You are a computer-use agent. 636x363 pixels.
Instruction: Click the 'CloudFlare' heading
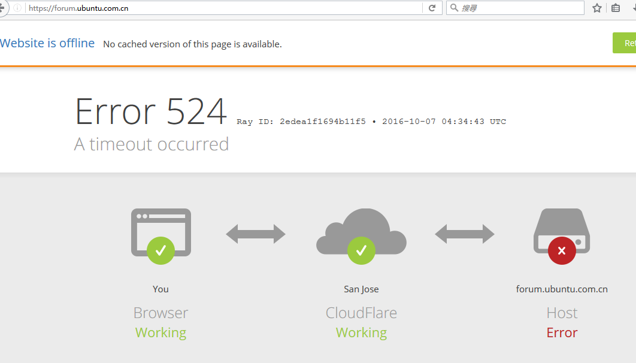point(361,313)
